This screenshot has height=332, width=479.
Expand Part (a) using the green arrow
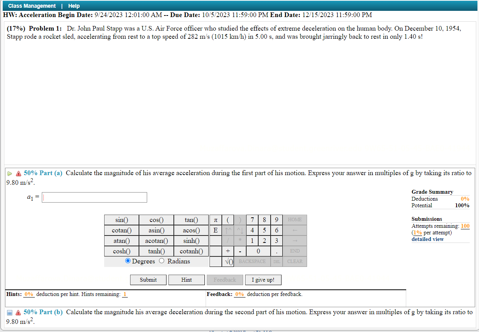point(9,173)
